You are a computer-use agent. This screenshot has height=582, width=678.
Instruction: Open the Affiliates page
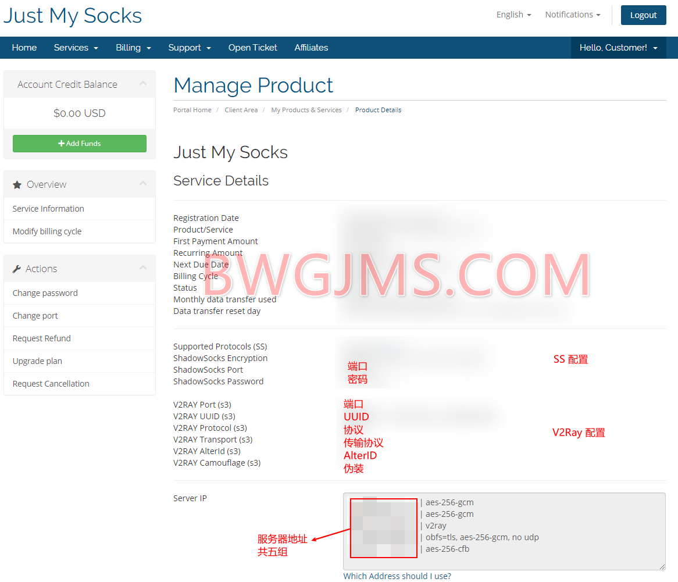pos(311,48)
